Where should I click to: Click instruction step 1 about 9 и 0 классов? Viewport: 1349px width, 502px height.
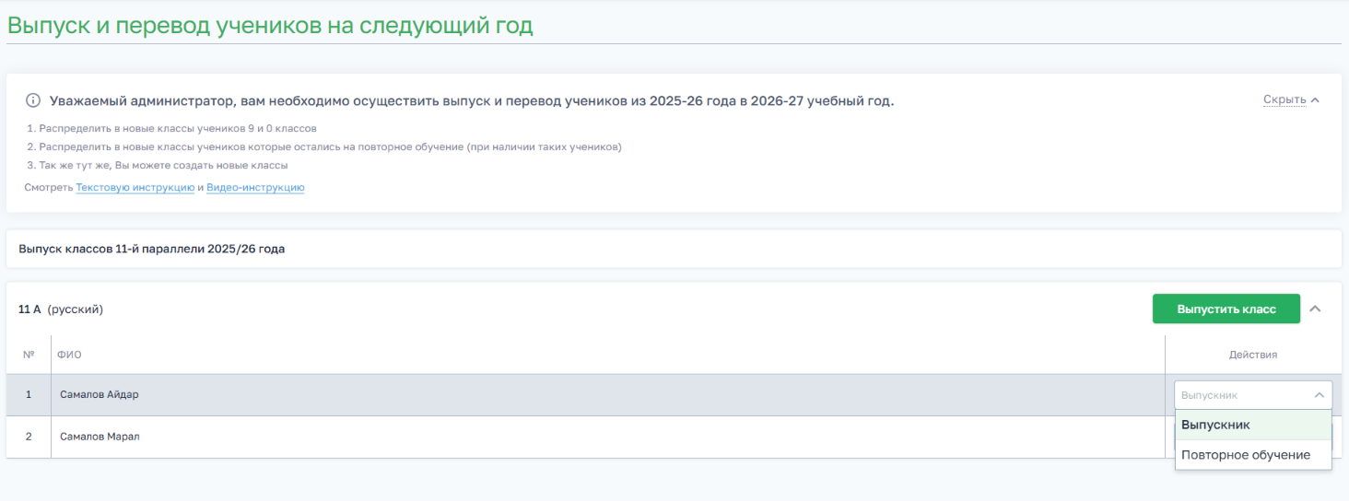(x=172, y=128)
